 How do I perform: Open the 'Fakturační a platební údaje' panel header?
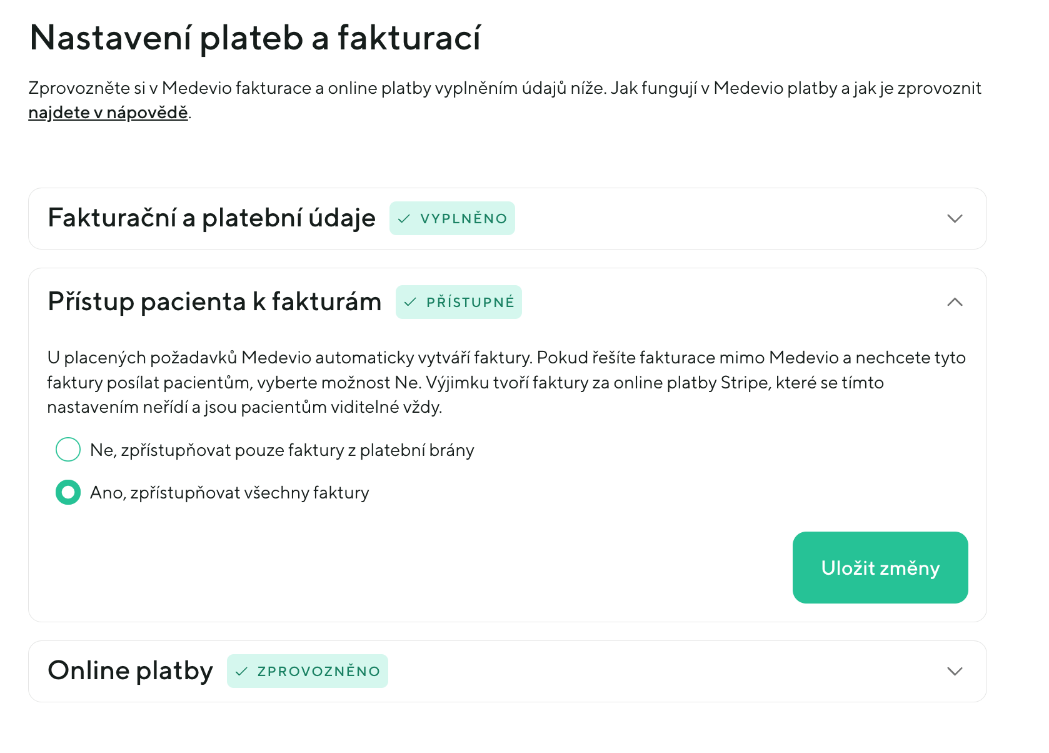(x=211, y=218)
